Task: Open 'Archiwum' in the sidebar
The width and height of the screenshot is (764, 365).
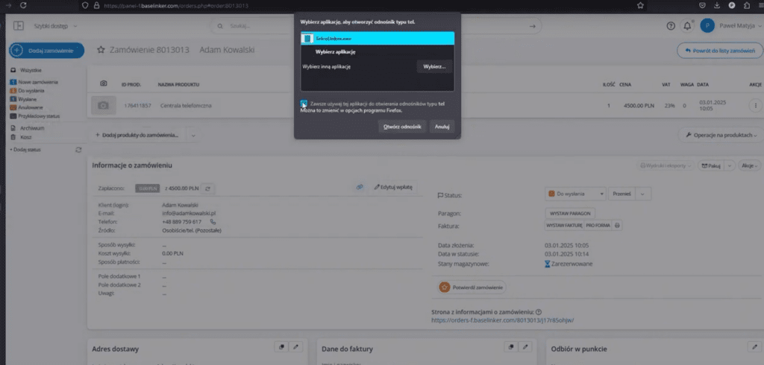Action: (x=31, y=128)
